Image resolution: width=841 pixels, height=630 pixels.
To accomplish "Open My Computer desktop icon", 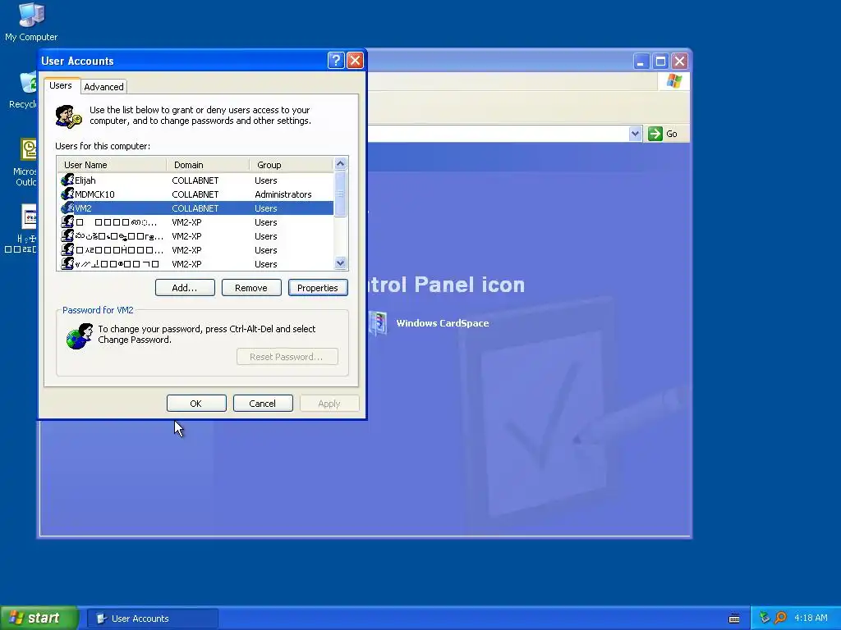I will click(x=31, y=21).
